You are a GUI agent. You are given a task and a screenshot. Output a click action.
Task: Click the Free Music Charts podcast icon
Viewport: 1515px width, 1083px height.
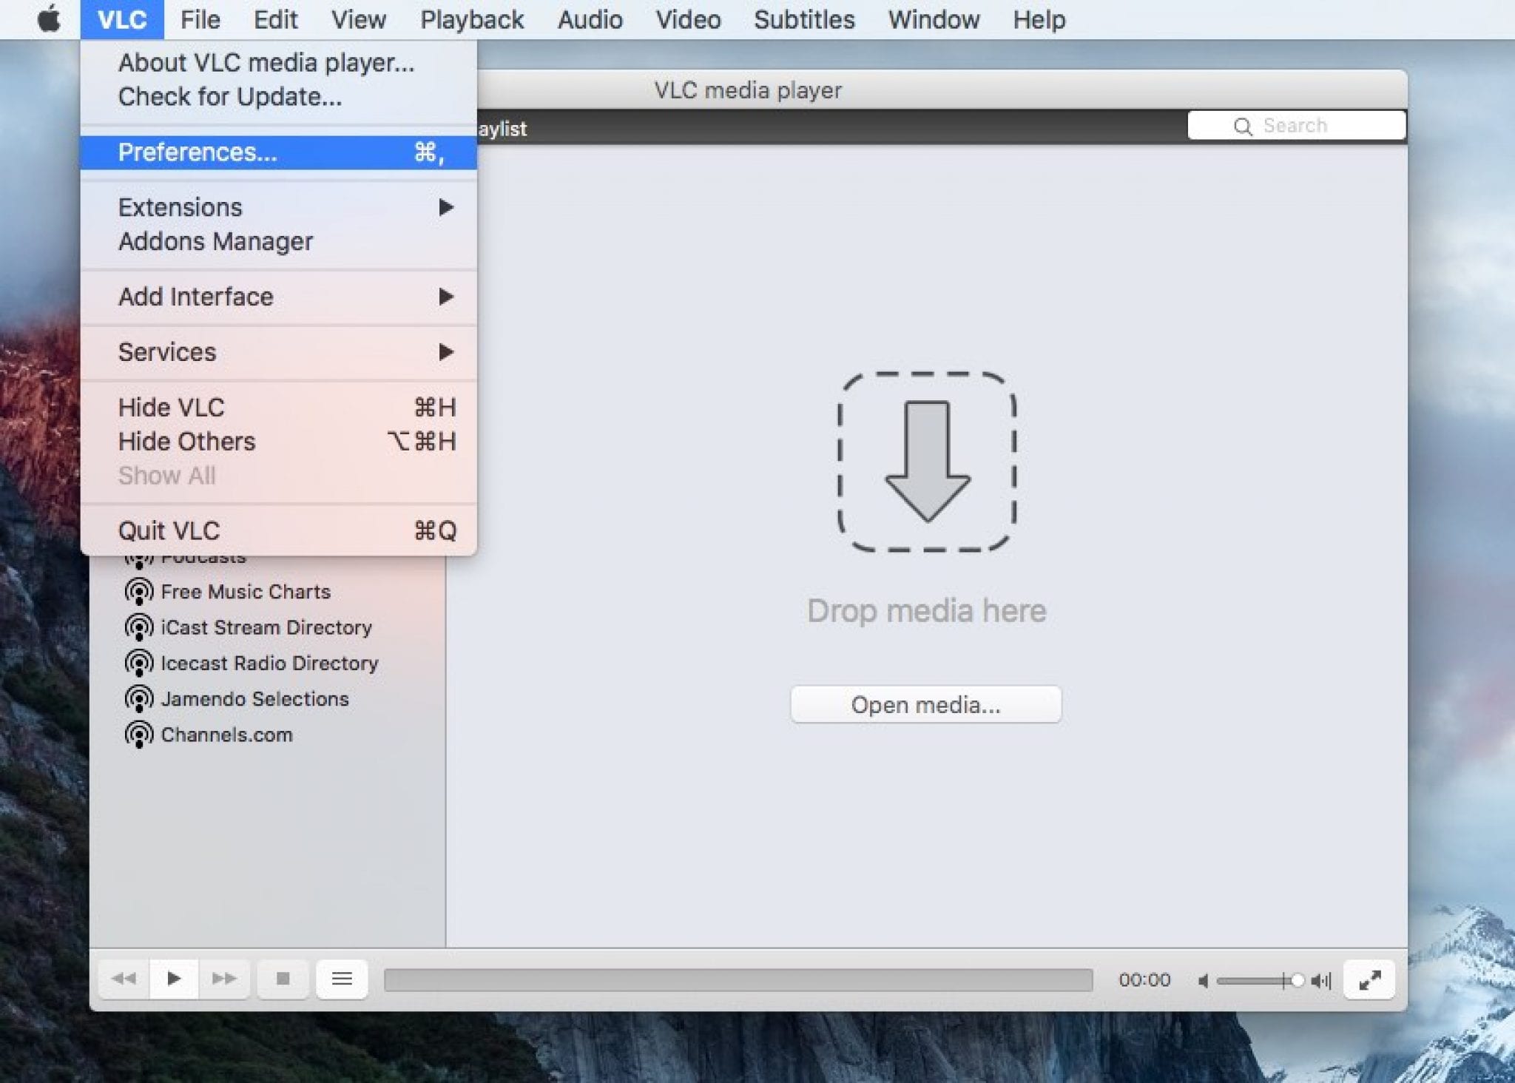(x=138, y=591)
